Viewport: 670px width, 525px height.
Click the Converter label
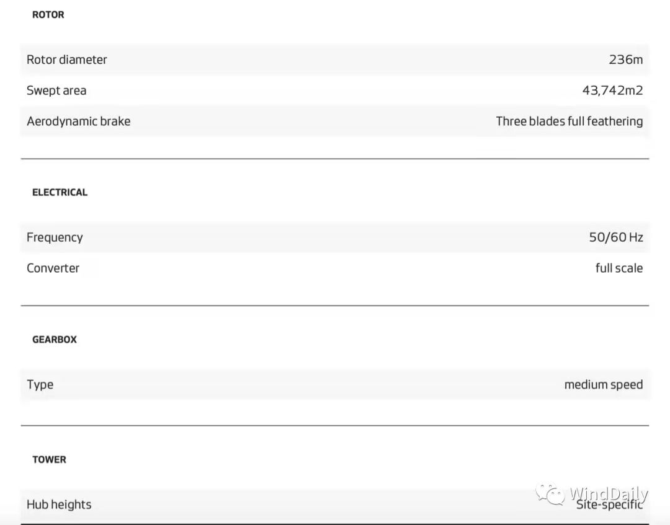coord(53,268)
